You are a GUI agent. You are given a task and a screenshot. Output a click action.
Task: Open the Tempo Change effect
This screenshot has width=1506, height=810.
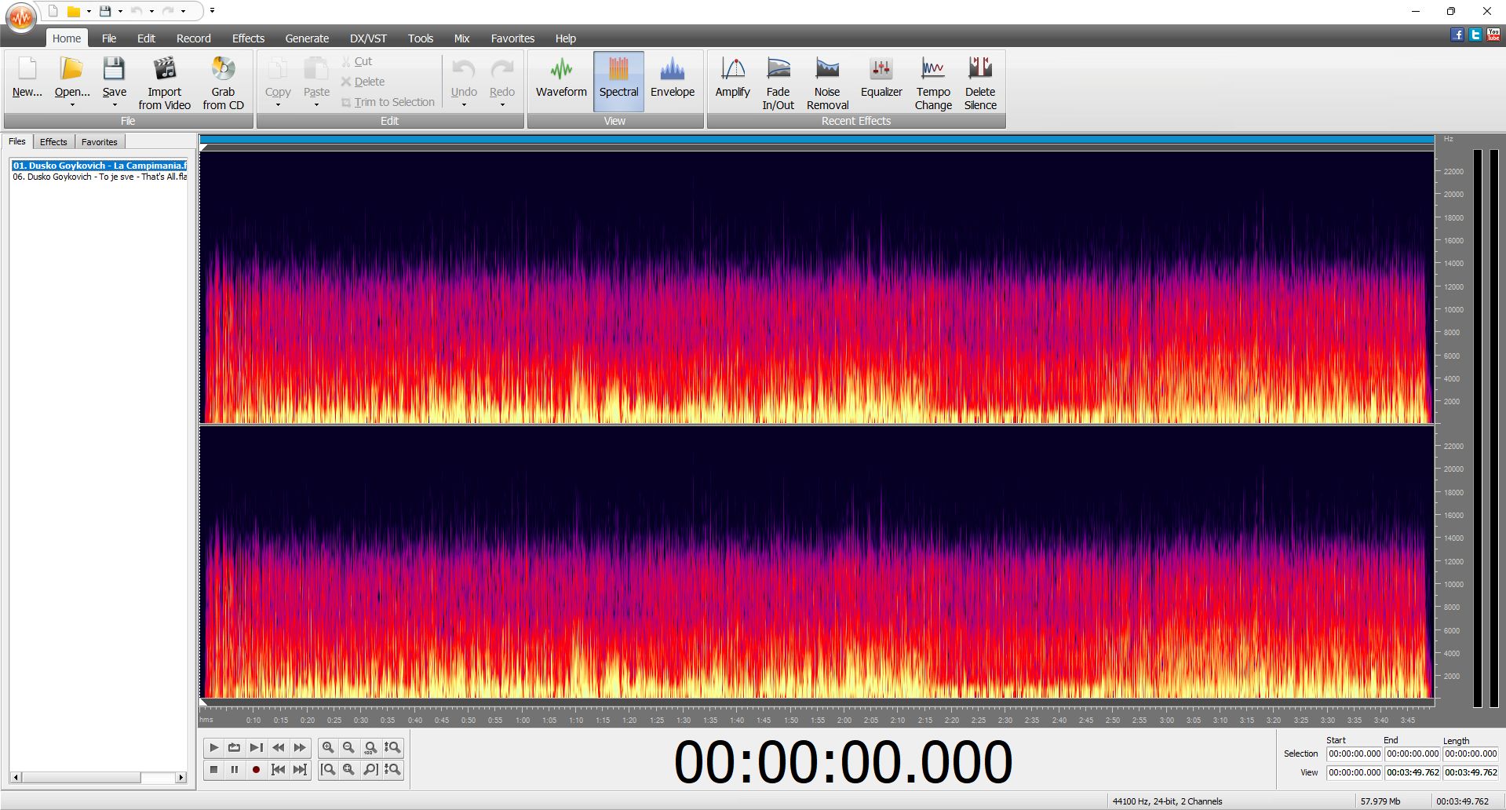point(933,83)
